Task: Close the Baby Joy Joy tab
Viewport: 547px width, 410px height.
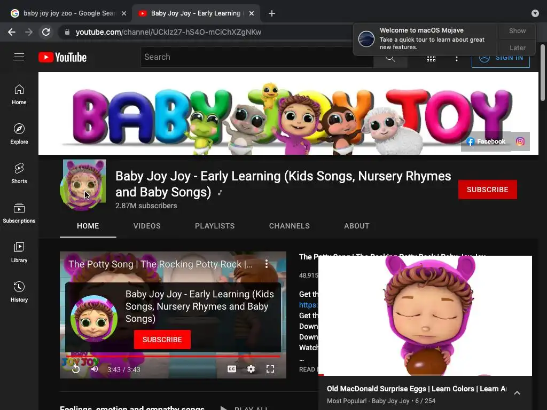Action: click(x=252, y=13)
